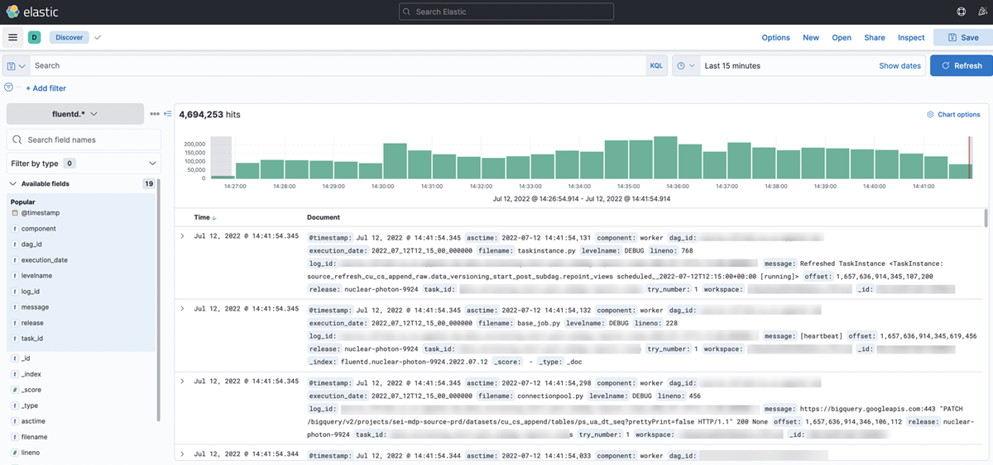Click the tallest histogram bar near 14:36

pyautogui.click(x=665, y=158)
